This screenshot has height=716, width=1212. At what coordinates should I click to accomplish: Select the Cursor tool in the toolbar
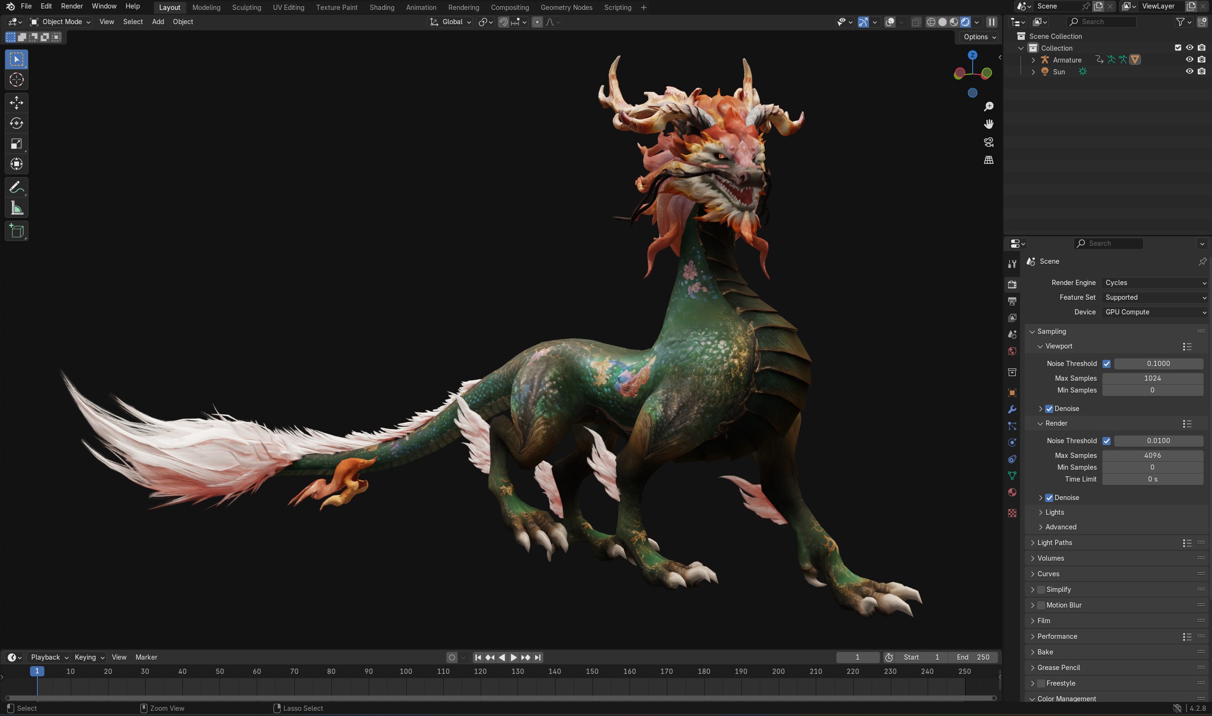click(17, 80)
